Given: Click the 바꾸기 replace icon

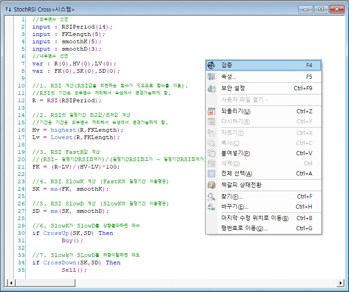Looking at the screenshot, I should click(x=211, y=207).
